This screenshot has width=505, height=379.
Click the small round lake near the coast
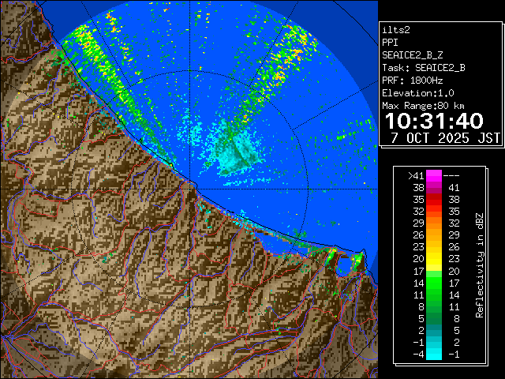pyautogui.click(x=343, y=268)
